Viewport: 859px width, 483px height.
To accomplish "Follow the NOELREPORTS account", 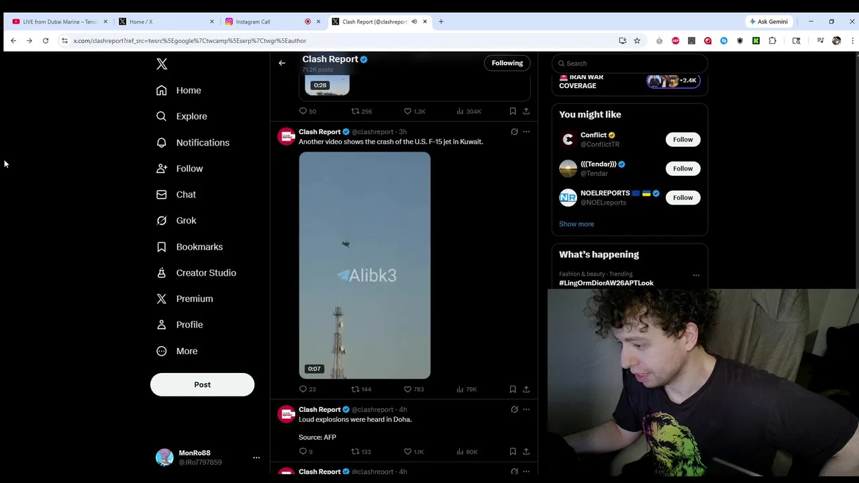I will pos(683,197).
